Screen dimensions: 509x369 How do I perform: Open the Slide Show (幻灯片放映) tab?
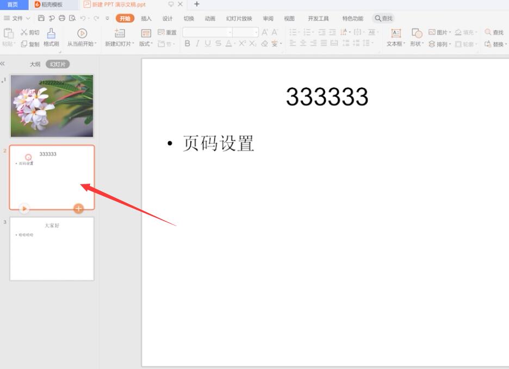coord(239,18)
